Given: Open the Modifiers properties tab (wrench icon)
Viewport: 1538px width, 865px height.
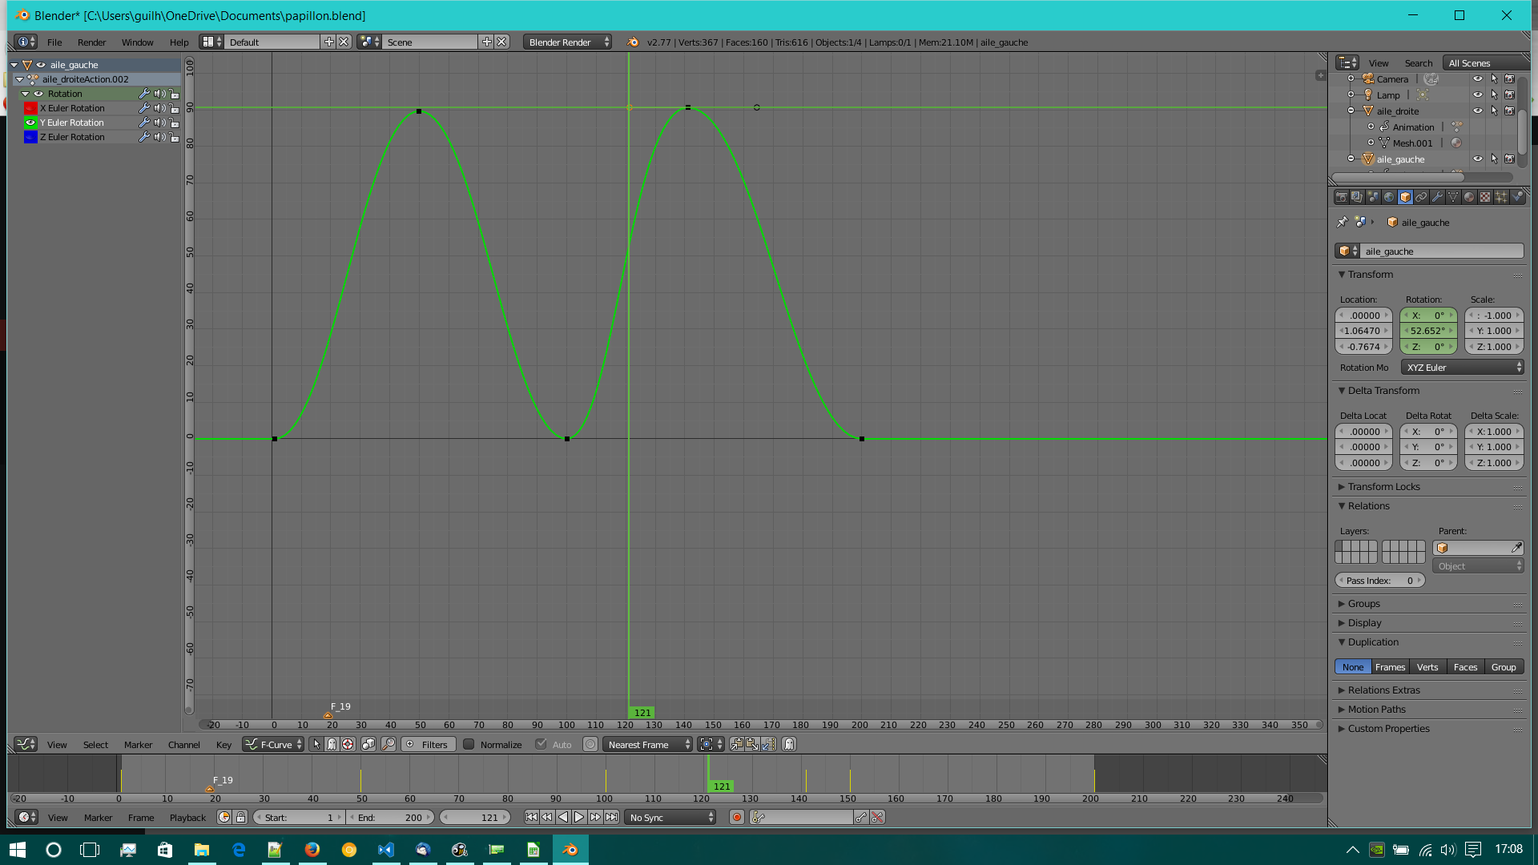Looking at the screenshot, I should (1437, 197).
